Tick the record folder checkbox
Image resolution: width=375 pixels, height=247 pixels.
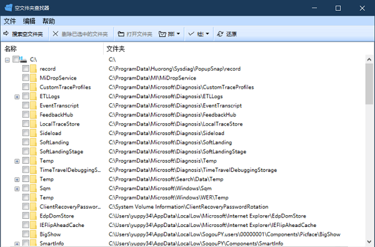[26, 68]
